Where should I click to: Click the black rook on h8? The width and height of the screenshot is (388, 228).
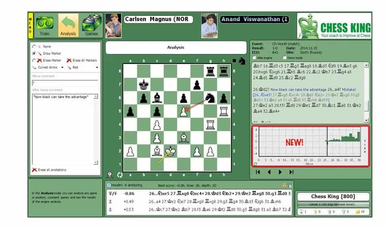(x=224, y=71)
